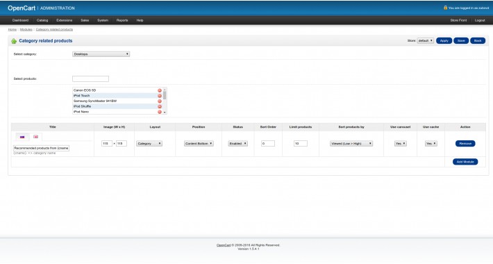493x264 pixels.
Task: Open the Status Enabled dropdown
Action: 238,144
